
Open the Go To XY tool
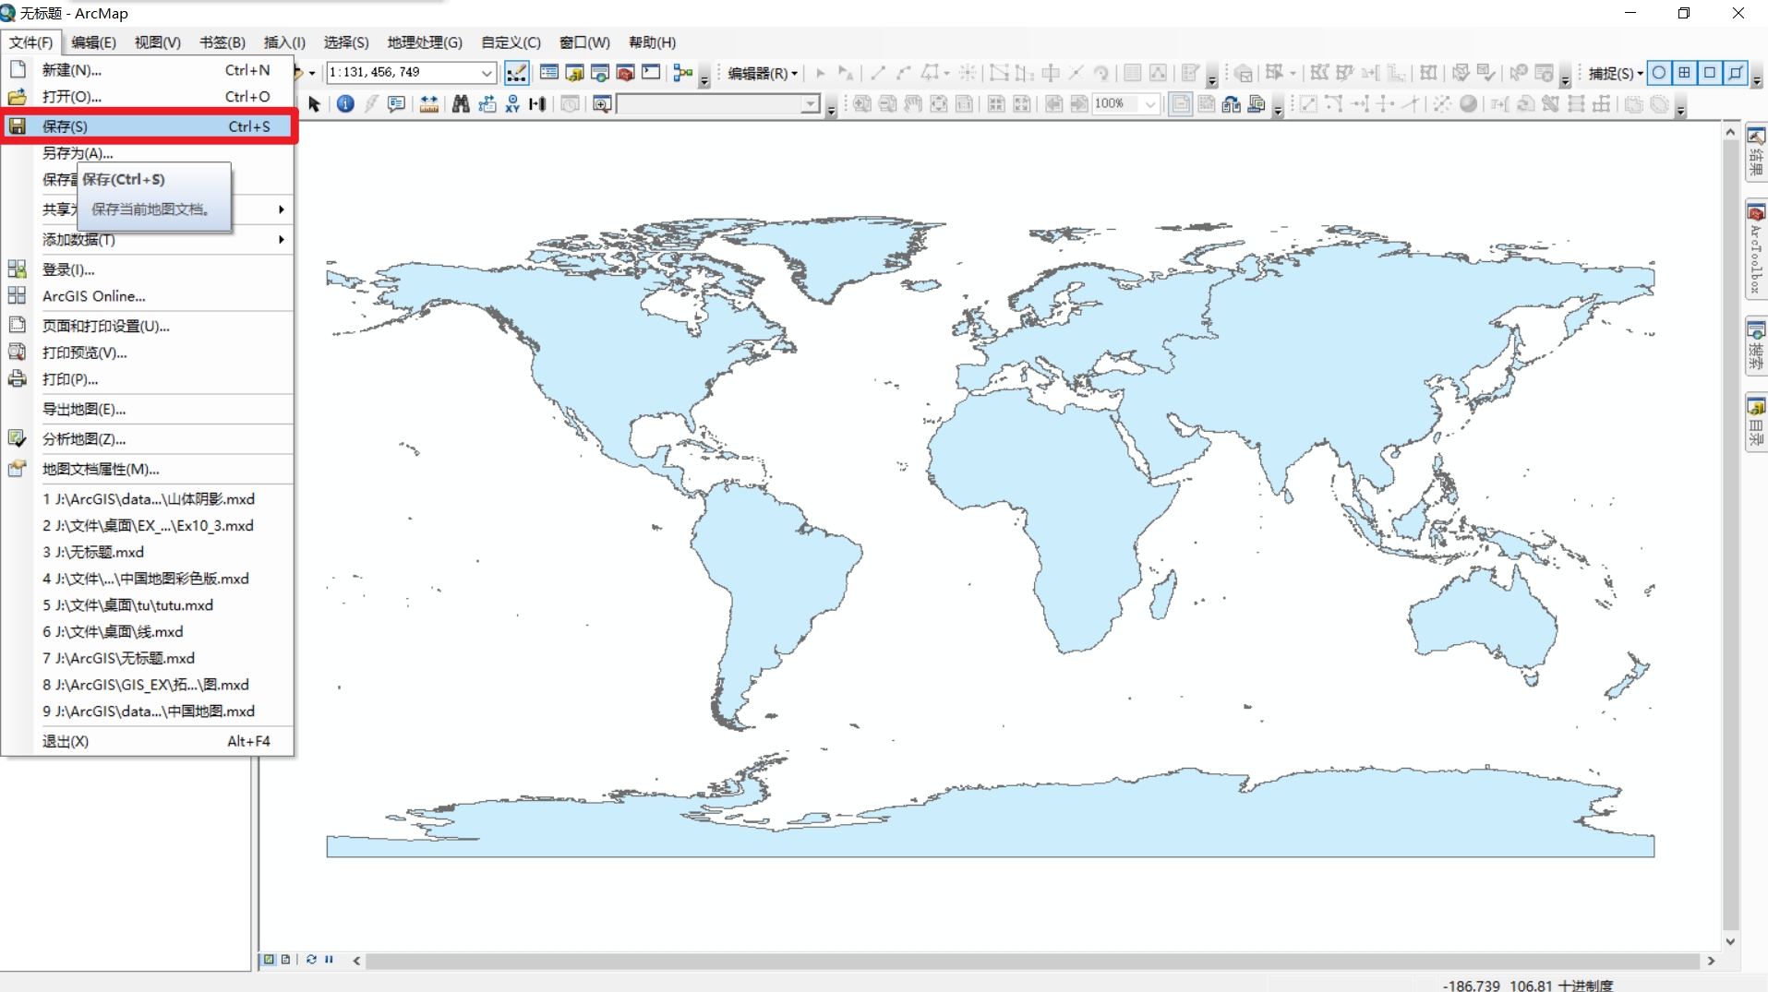512,104
